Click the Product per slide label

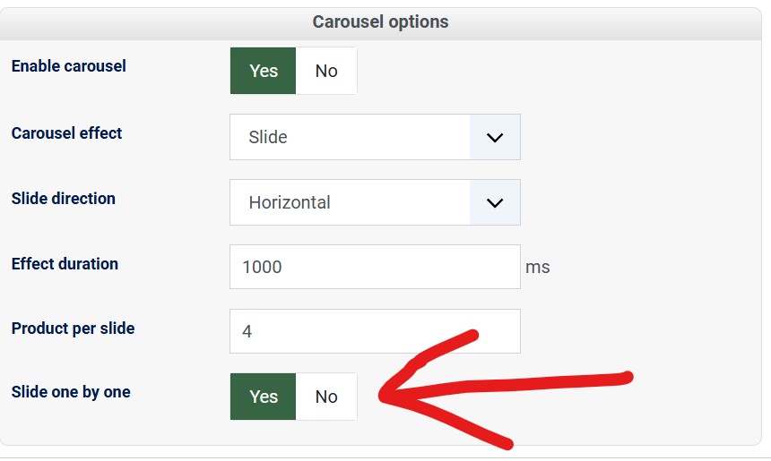tap(74, 329)
